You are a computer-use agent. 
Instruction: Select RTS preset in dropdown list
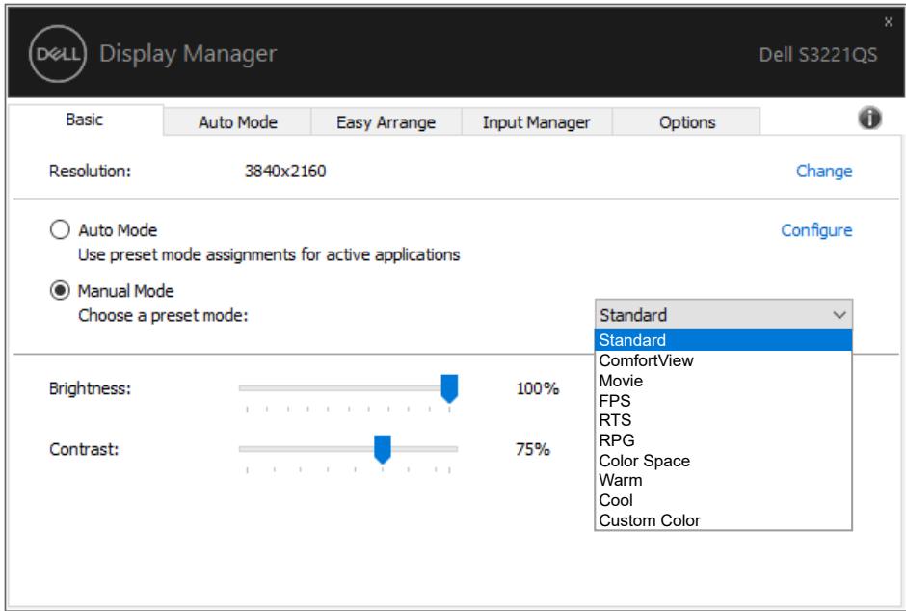point(724,420)
